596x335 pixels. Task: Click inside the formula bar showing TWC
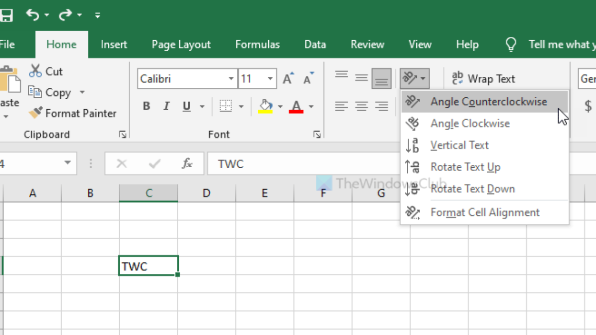click(298, 163)
